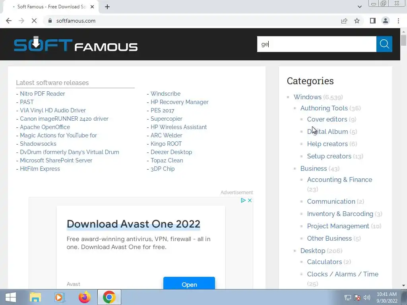This screenshot has height=305, width=407.
Task: Click the Soft Famous logo
Action: 76,44
